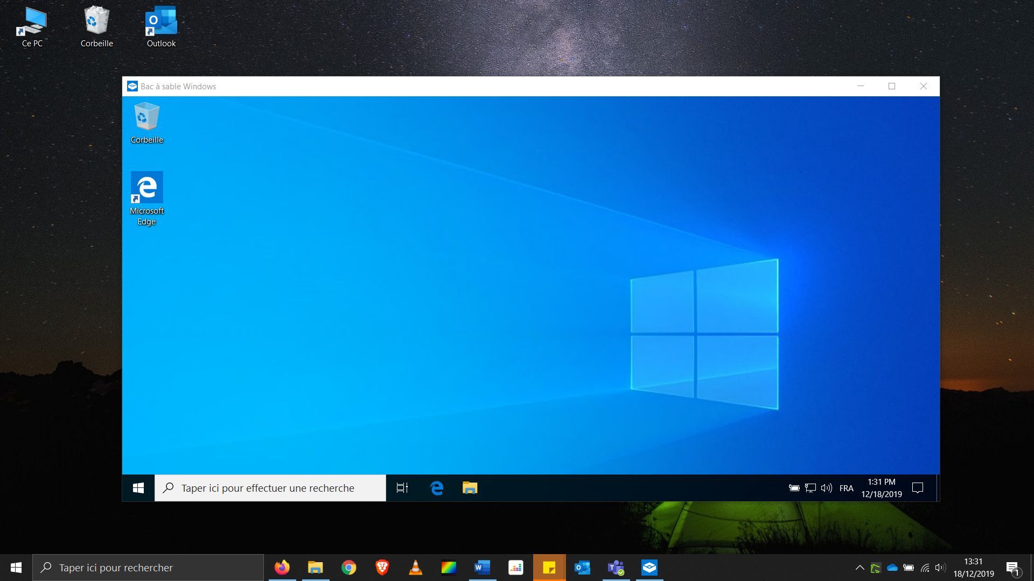
Task: Open VLC media player from taskbar
Action: pos(415,568)
